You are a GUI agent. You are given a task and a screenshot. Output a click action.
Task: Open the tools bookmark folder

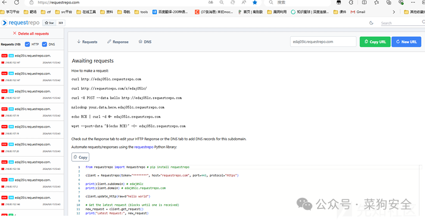[x=141, y=12]
